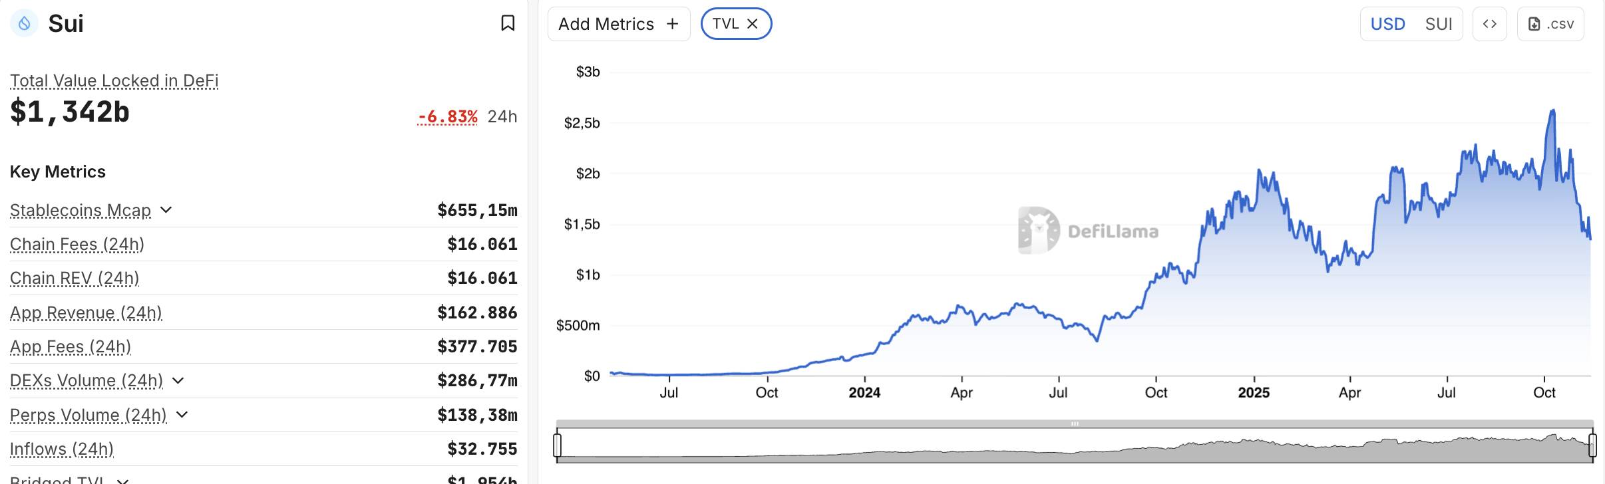Switch chart denomination to SUI
The image size is (1605, 484).
click(x=1439, y=23)
